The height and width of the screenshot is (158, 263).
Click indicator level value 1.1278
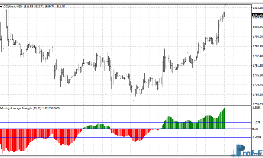[256, 123]
